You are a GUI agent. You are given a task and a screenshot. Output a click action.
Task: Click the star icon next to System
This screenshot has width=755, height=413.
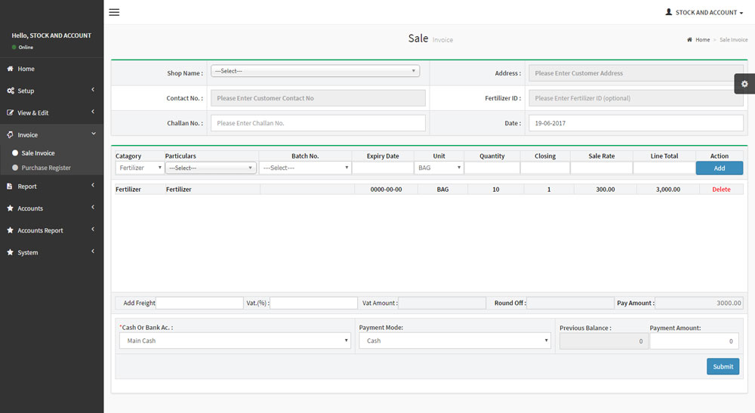[10, 252]
